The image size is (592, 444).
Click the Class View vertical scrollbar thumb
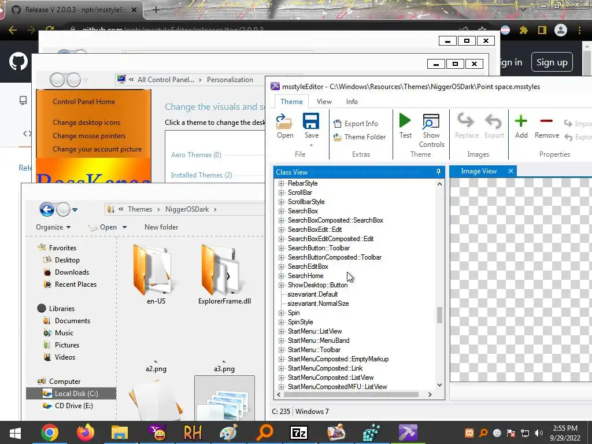tap(439, 315)
